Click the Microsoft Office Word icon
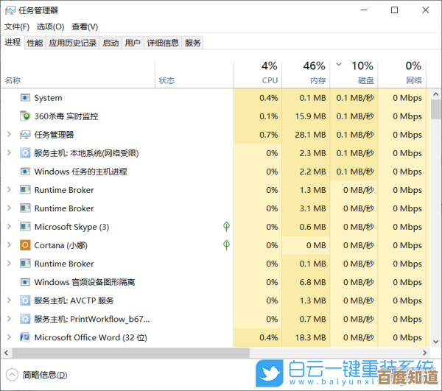 coord(25,337)
